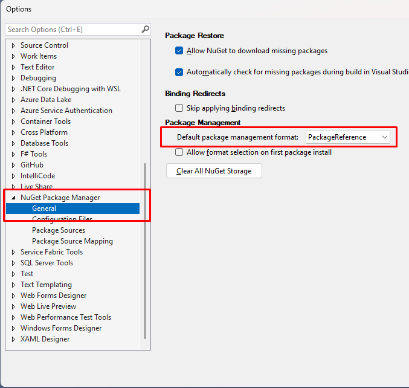Viewport: 409px width, 388px height.
Task: Open Package Source Mapping page
Action: pos(72,241)
